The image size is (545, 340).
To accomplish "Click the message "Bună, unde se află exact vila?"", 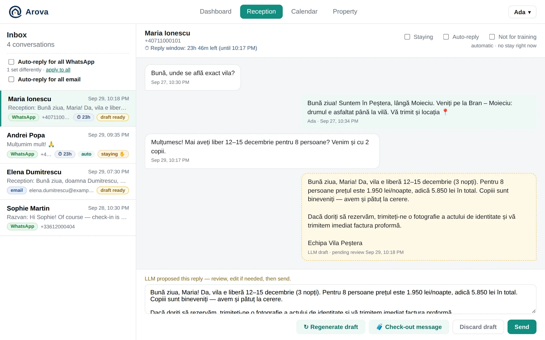I will (x=193, y=78).
